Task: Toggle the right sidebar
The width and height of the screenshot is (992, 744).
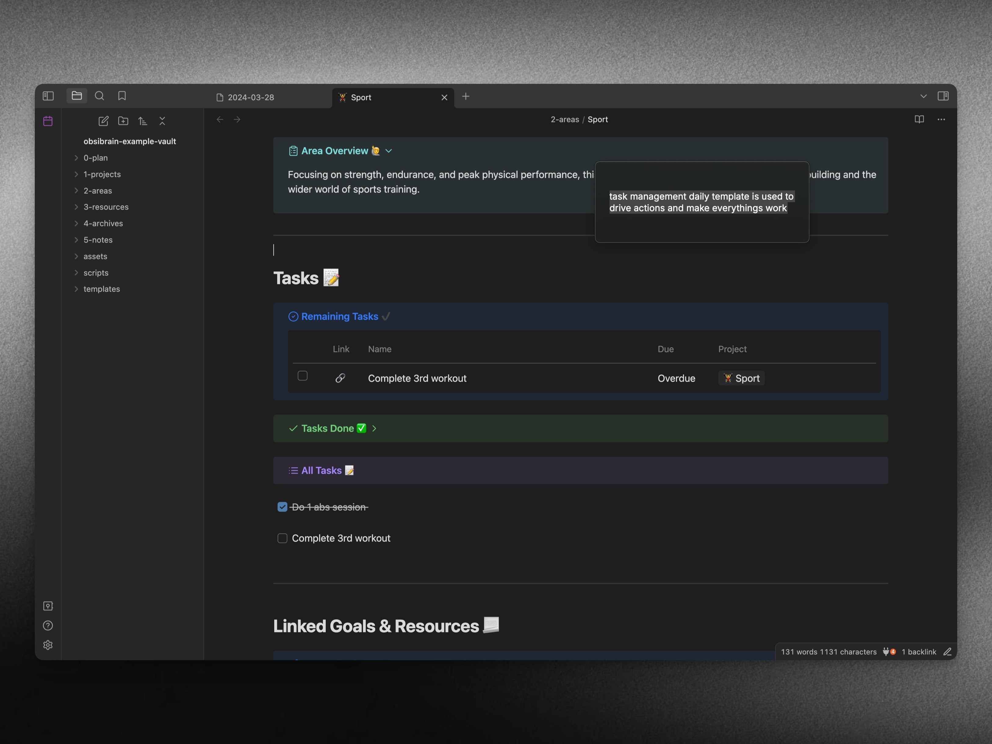Action: 943,96
